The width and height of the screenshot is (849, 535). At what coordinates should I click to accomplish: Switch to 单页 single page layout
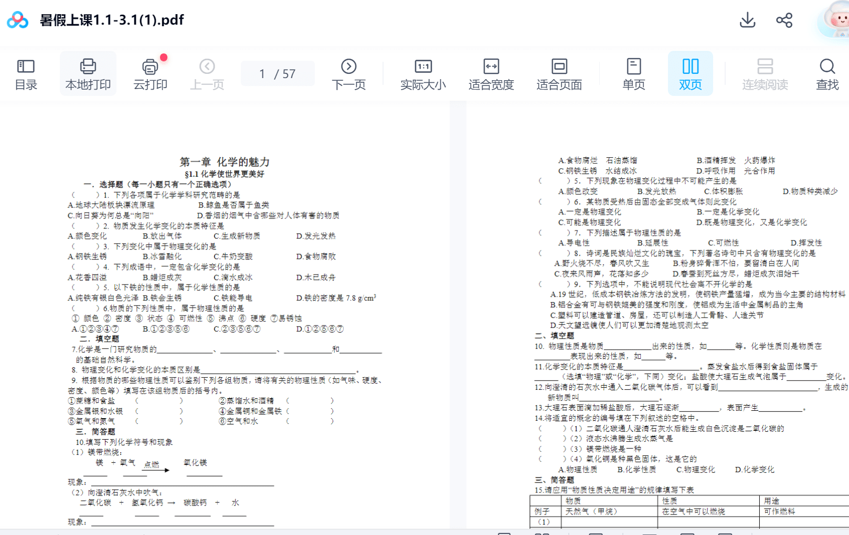(633, 74)
